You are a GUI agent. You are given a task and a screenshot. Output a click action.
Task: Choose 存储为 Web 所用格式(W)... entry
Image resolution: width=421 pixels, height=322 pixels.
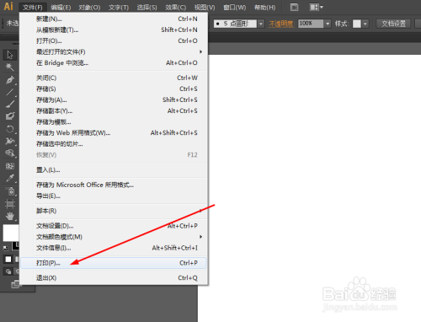(114, 133)
